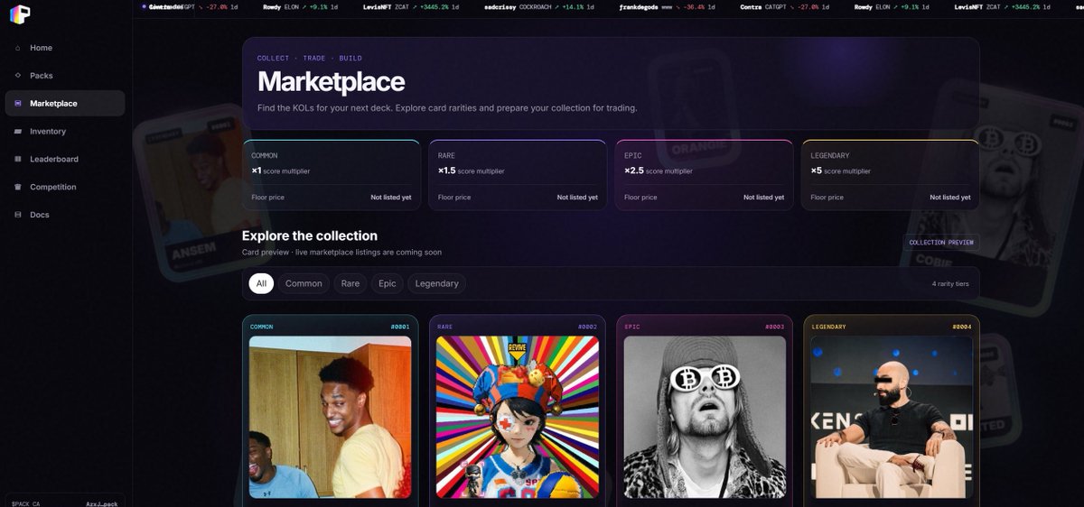
Task: Filter the collection by Epic pill
Action: pyautogui.click(x=388, y=283)
